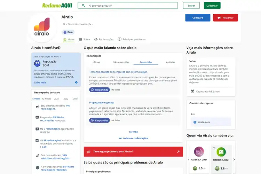Open the Sobre tab

[85, 39]
